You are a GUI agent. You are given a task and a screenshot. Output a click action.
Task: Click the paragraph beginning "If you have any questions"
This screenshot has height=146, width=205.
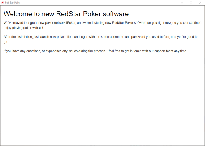95,51
